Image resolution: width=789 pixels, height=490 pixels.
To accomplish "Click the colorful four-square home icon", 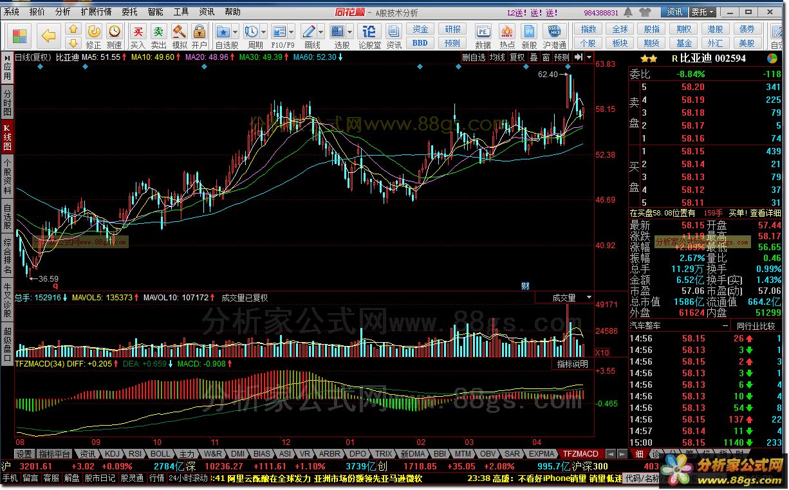I will [x=19, y=36].
